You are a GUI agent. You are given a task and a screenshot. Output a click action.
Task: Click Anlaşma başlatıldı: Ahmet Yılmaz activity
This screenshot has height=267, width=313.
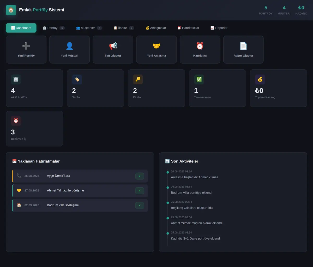point(194,177)
